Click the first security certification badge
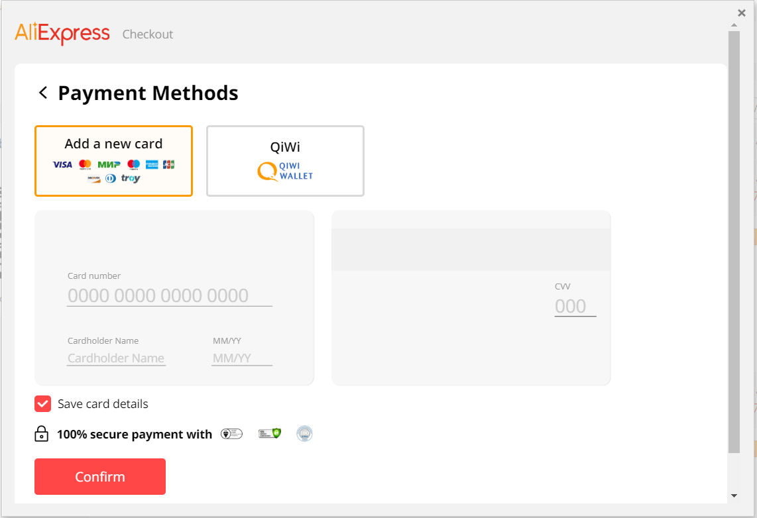757x518 pixels. click(232, 434)
